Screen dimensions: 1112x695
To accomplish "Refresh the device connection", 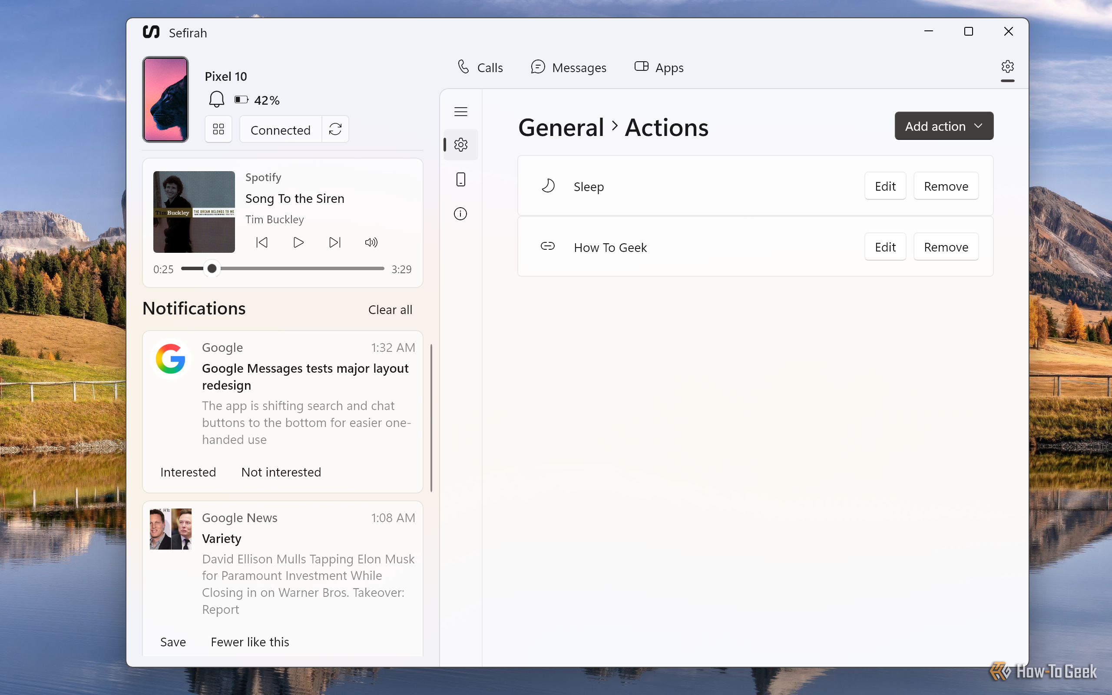I will (335, 129).
